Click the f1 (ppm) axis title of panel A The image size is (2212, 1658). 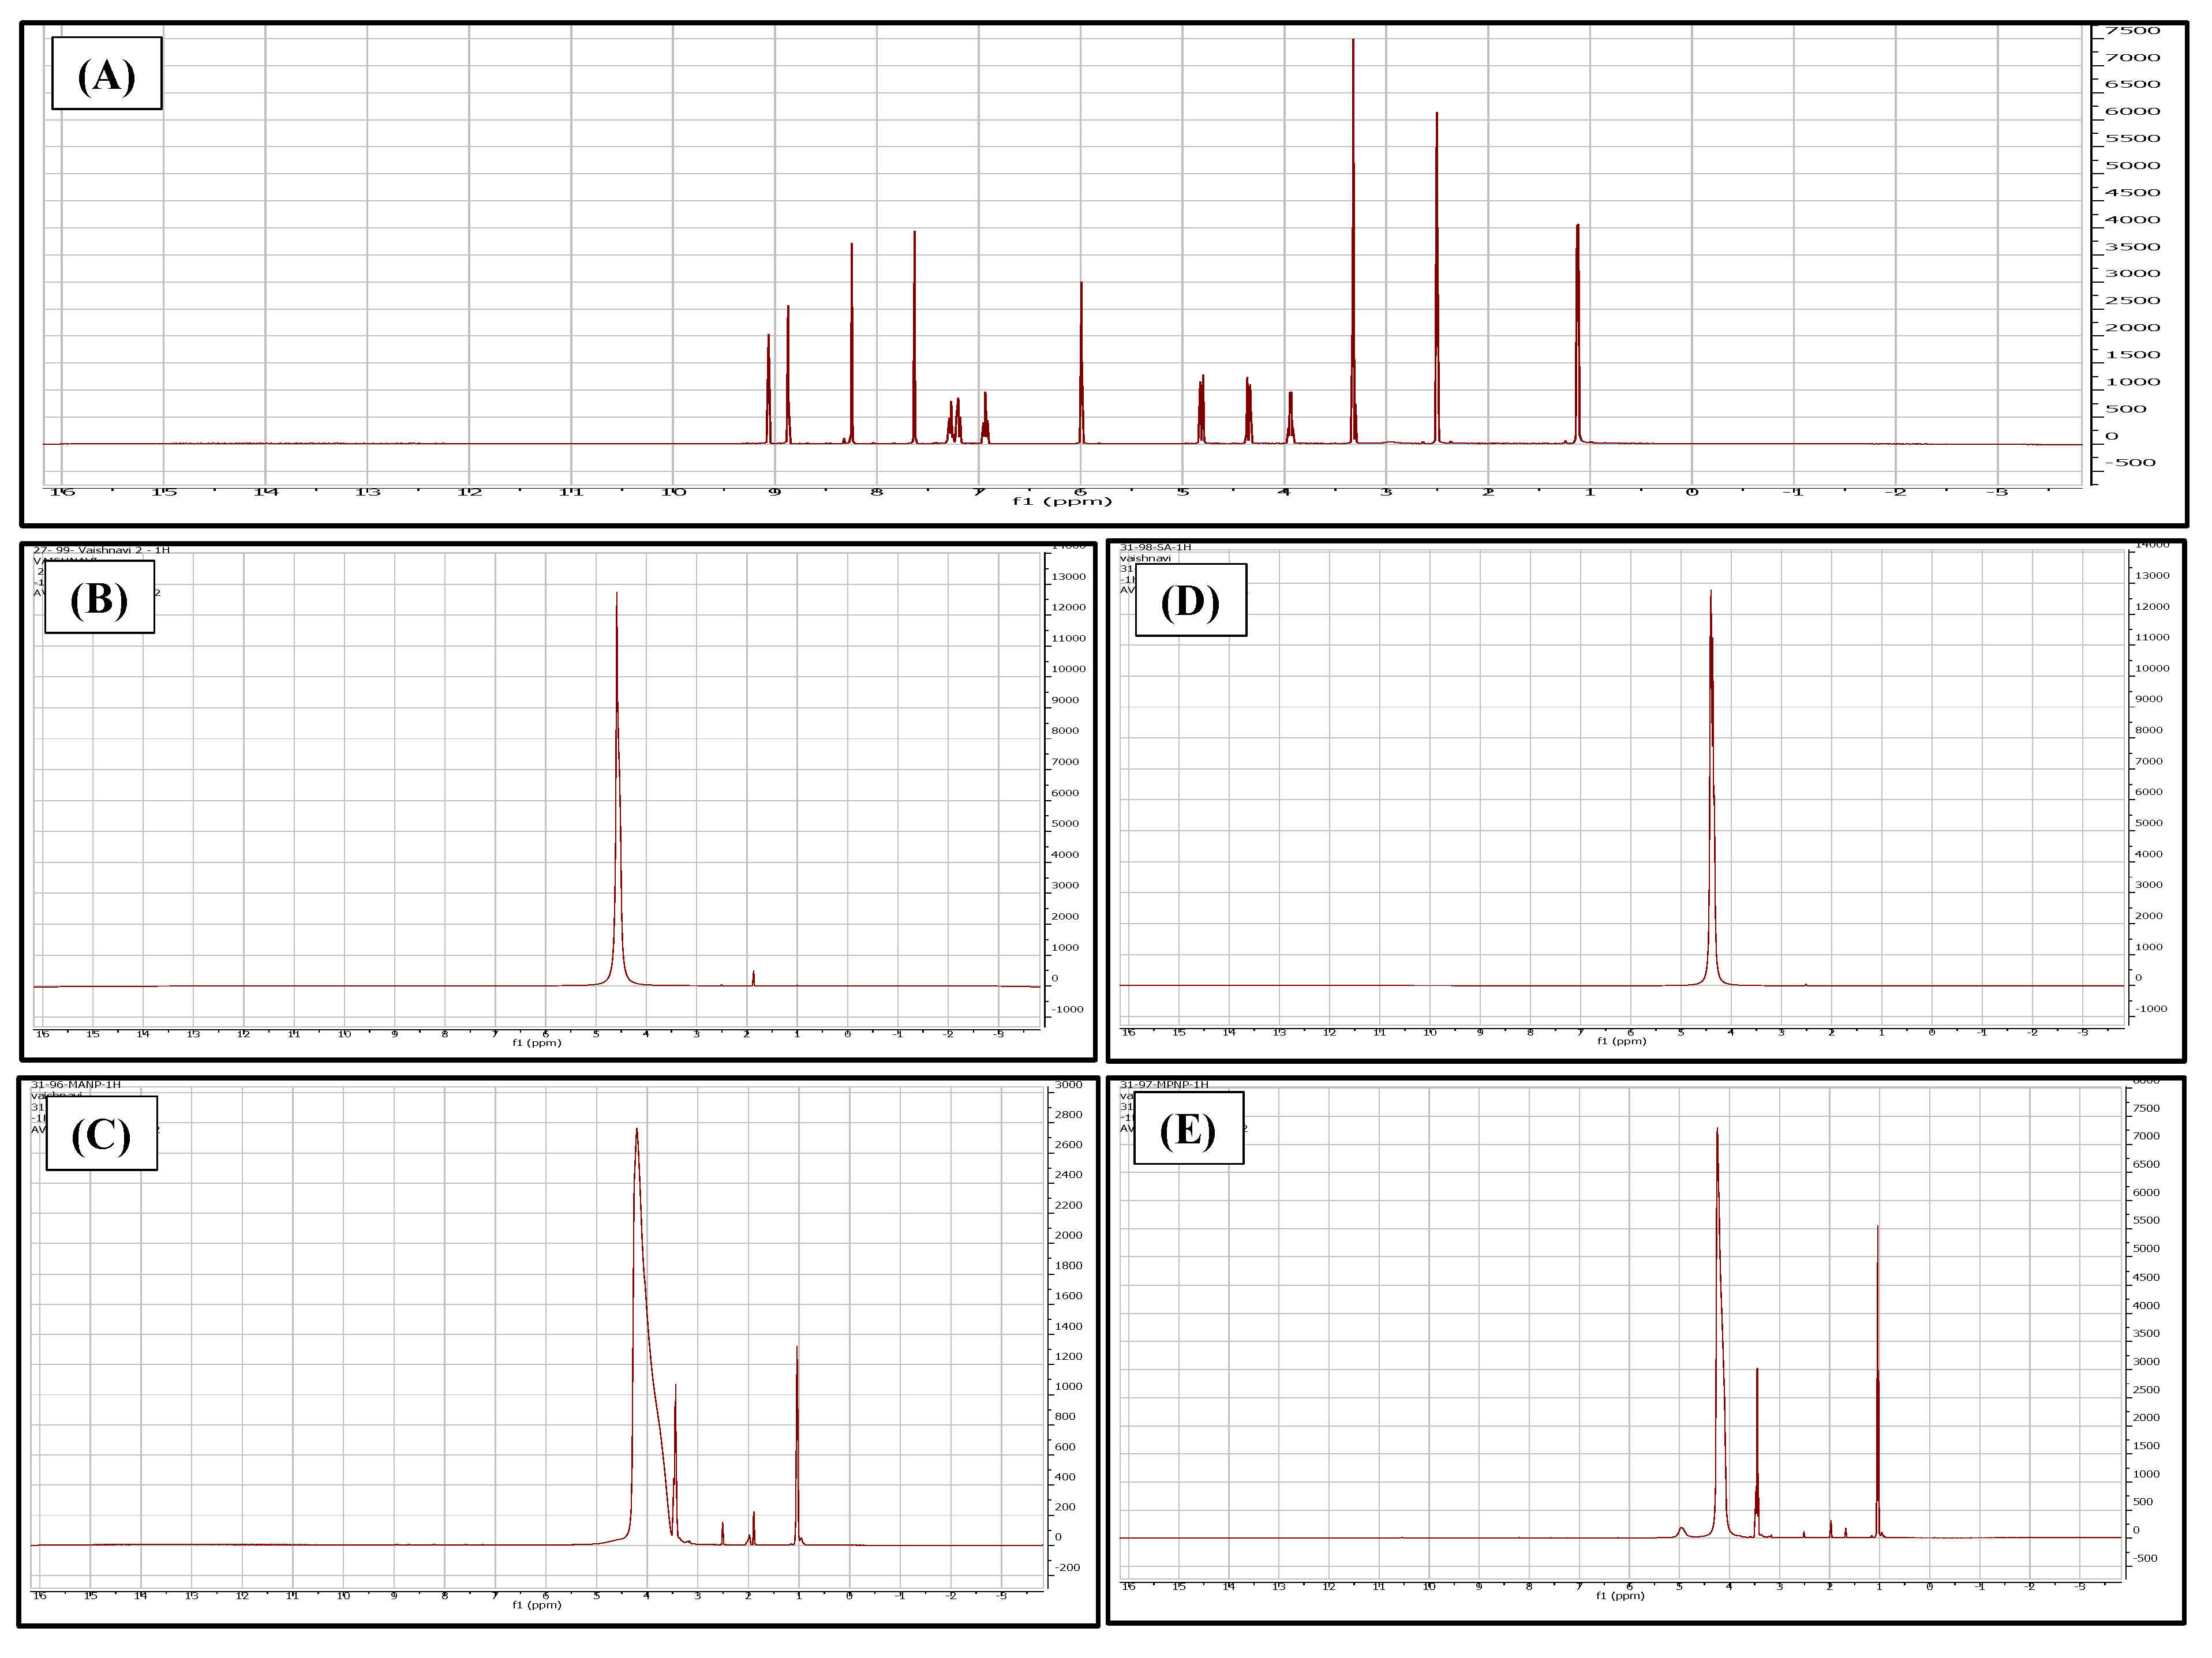click(x=1061, y=501)
